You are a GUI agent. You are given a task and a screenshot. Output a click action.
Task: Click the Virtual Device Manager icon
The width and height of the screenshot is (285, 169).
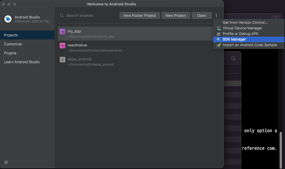point(219,28)
